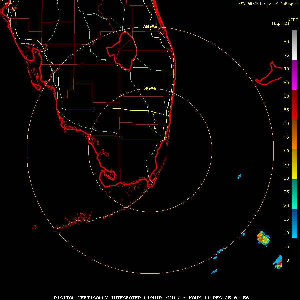The height and width of the screenshot is (300, 300).
Task: Click the magenta-purple segment of the color bar
Action: tap(294, 75)
